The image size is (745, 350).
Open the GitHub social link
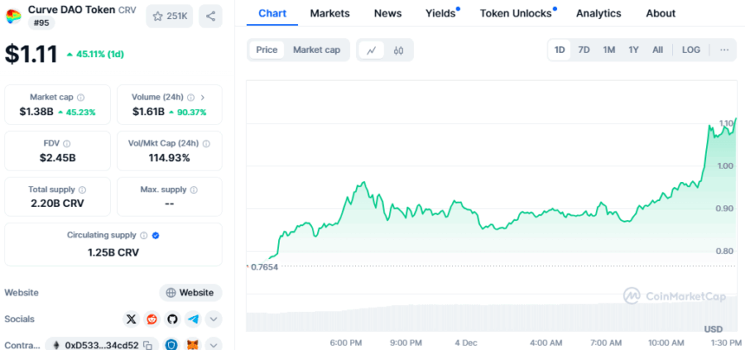172,319
